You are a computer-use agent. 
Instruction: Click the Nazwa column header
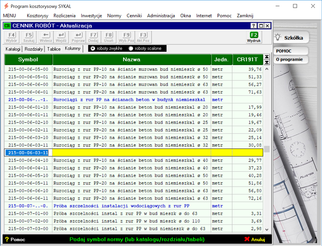[131, 60]
